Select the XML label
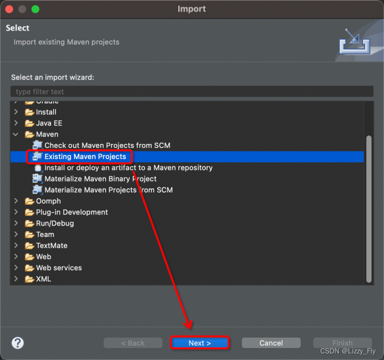The height and width of the screenshot is (360, 384). [x=44, y=279]
